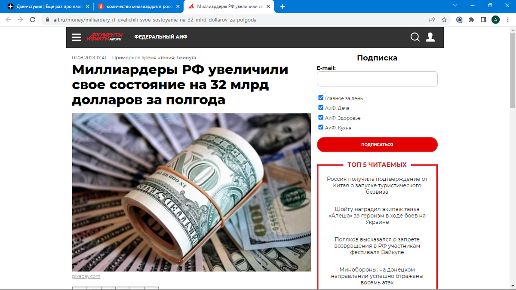516x290 pixels.
Task: Click the search magnifier on AIF header
Action: point(415,37)
